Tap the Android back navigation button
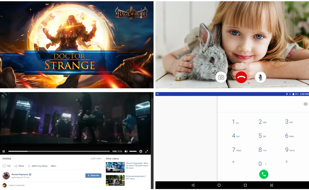 pyautogui.click(x=193, y=185)
